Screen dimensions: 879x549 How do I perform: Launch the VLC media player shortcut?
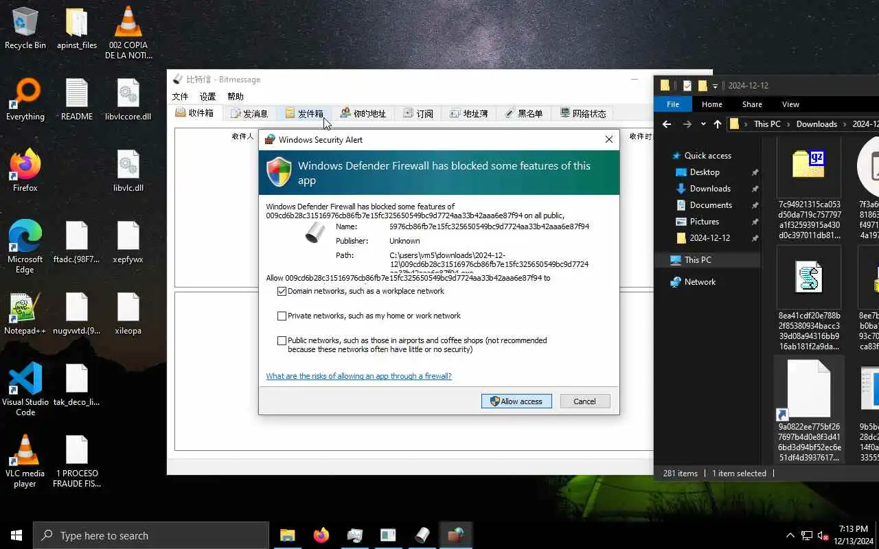(x=25, y=461)
